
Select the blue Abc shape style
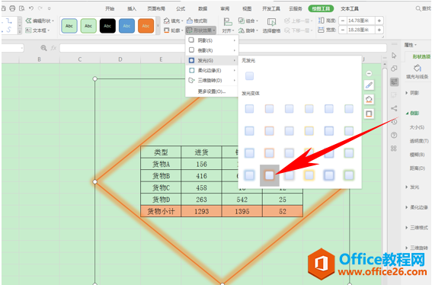click(x=126, y=26)
